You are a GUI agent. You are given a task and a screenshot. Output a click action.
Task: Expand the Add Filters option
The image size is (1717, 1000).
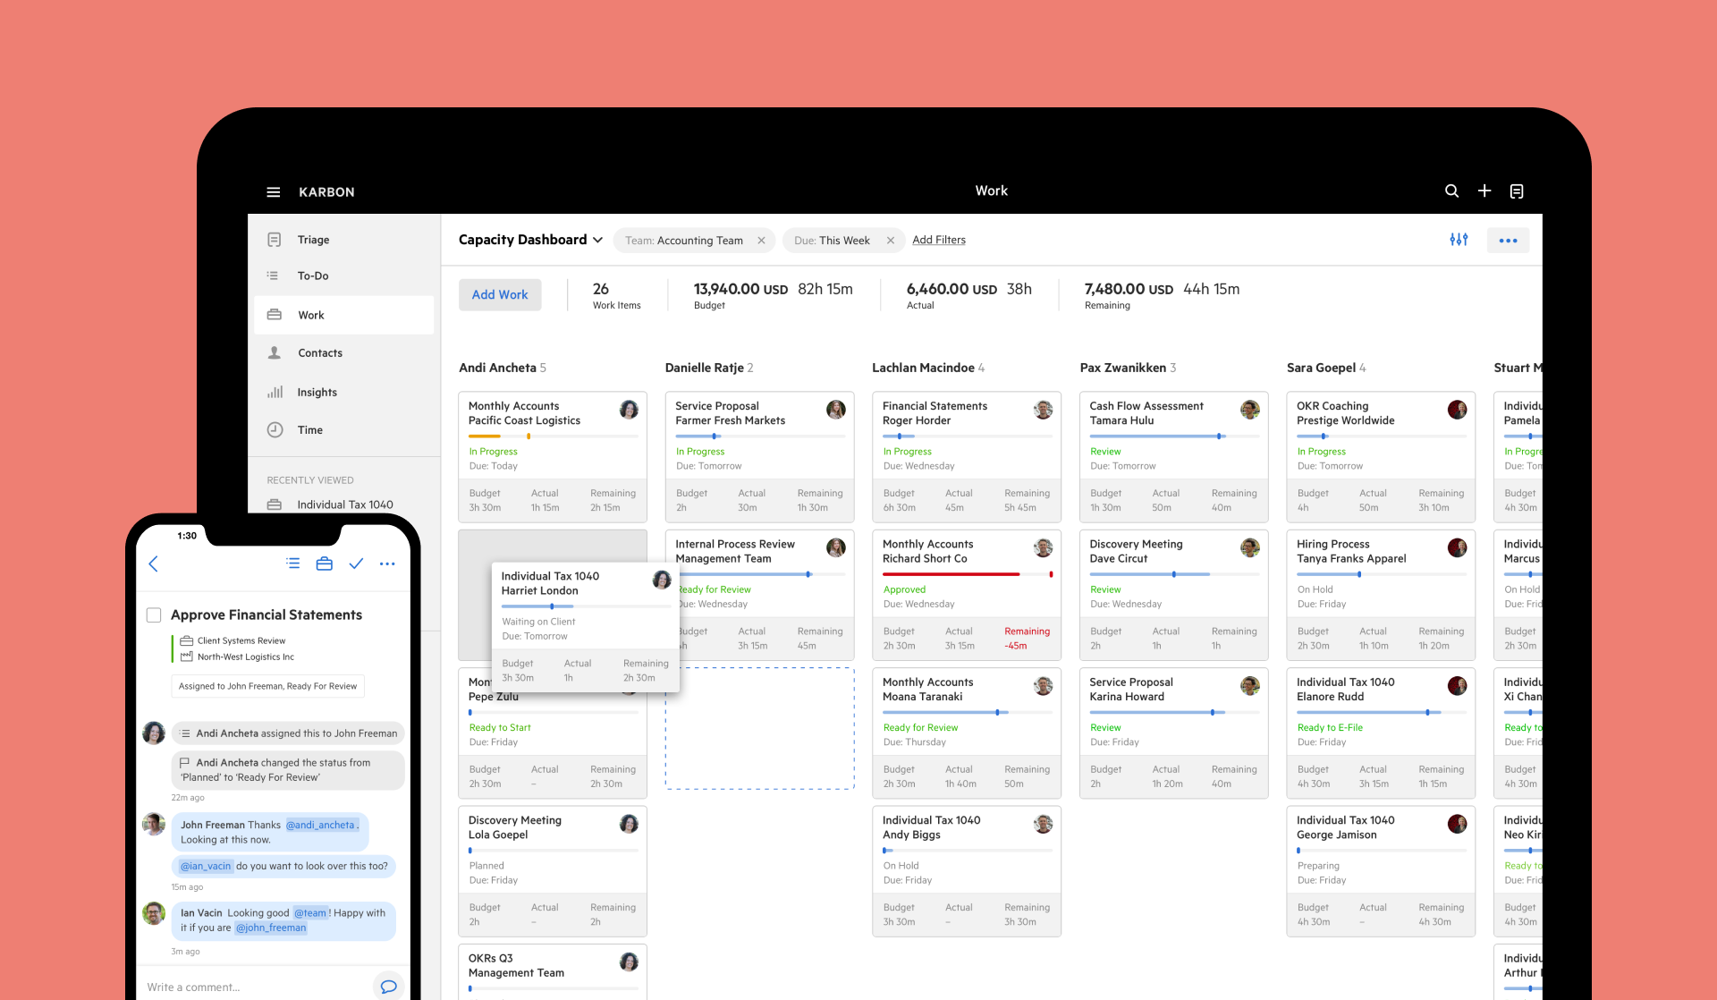pyautogui.click(x=940, y=241)
